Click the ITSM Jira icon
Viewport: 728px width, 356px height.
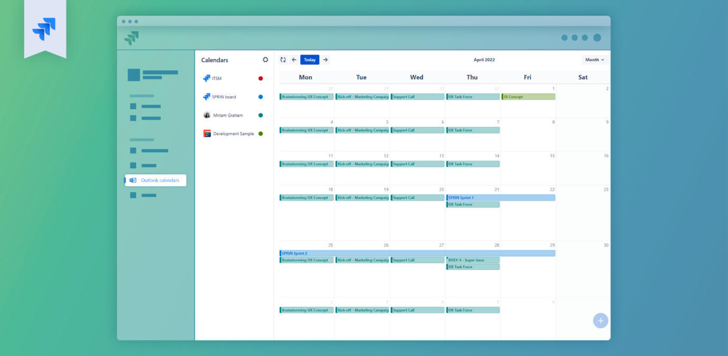[207, 78]
